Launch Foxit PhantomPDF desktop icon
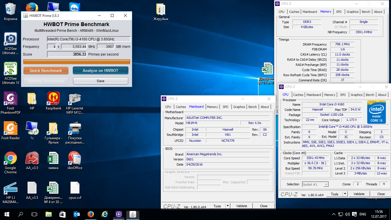 (x=11, y=103)
